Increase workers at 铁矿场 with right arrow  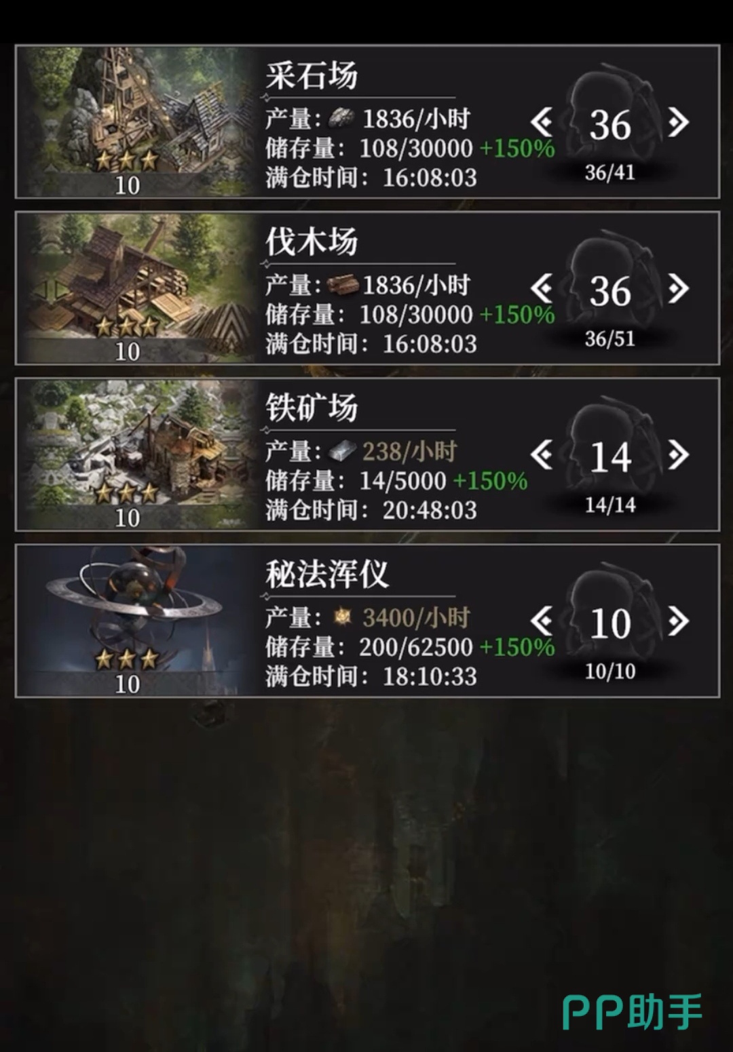pos(678,455)
